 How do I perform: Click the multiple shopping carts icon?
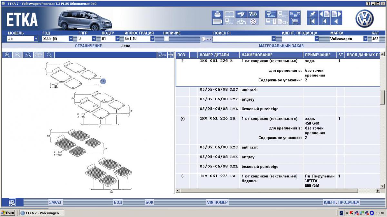coord(295,14)
